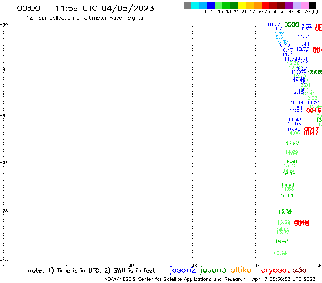The width and height of the screenshot is (322, 283).
Task: Click the 7.39 wave height value
Action: (x=278, y=33)
